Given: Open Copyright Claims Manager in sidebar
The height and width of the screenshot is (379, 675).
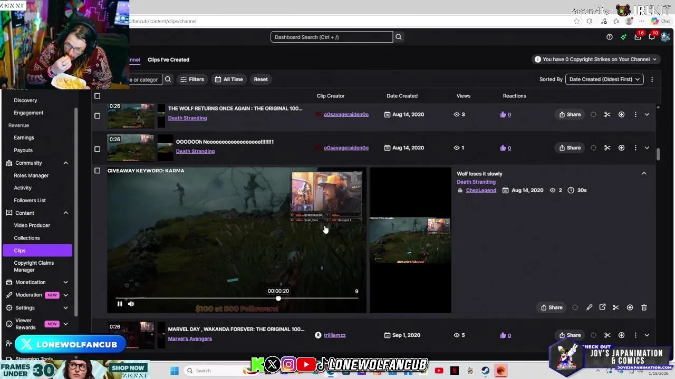Looking at the screenshot, I should tap(34, 266).
